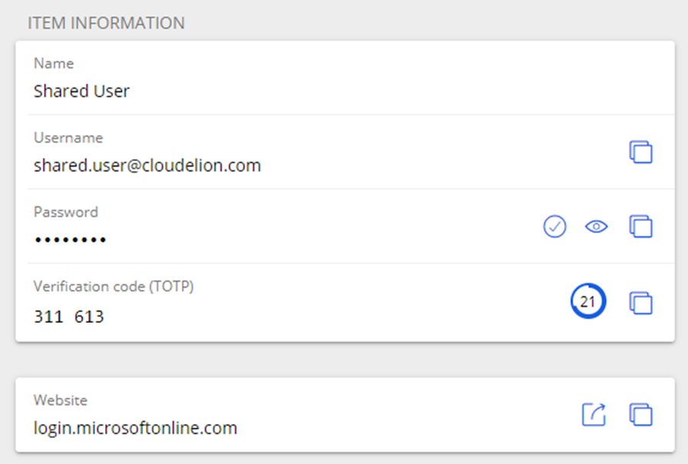Click the Username field label
688x464 pixels.
[x=68, y=138]
